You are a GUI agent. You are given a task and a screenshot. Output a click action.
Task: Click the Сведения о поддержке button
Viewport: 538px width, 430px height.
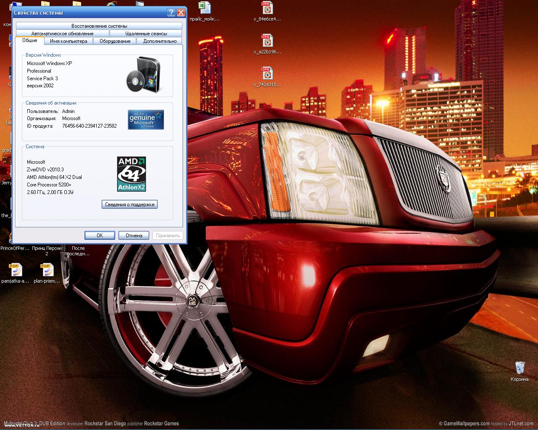[x=129, y=205]
